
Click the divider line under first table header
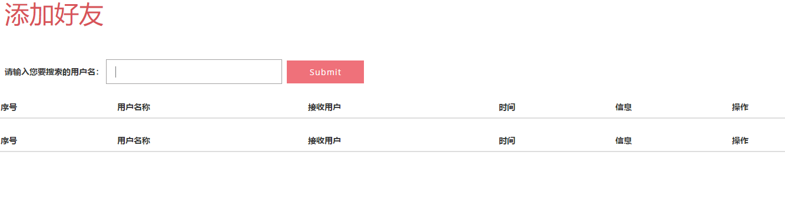(x=392, y=118)
